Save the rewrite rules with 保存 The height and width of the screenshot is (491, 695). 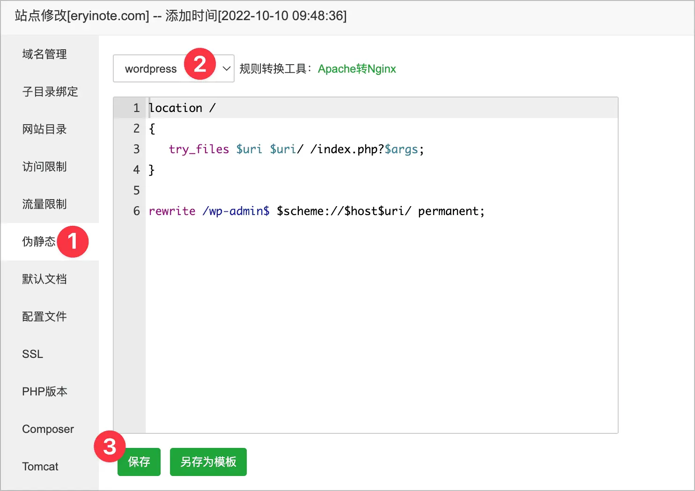point(139,462)
